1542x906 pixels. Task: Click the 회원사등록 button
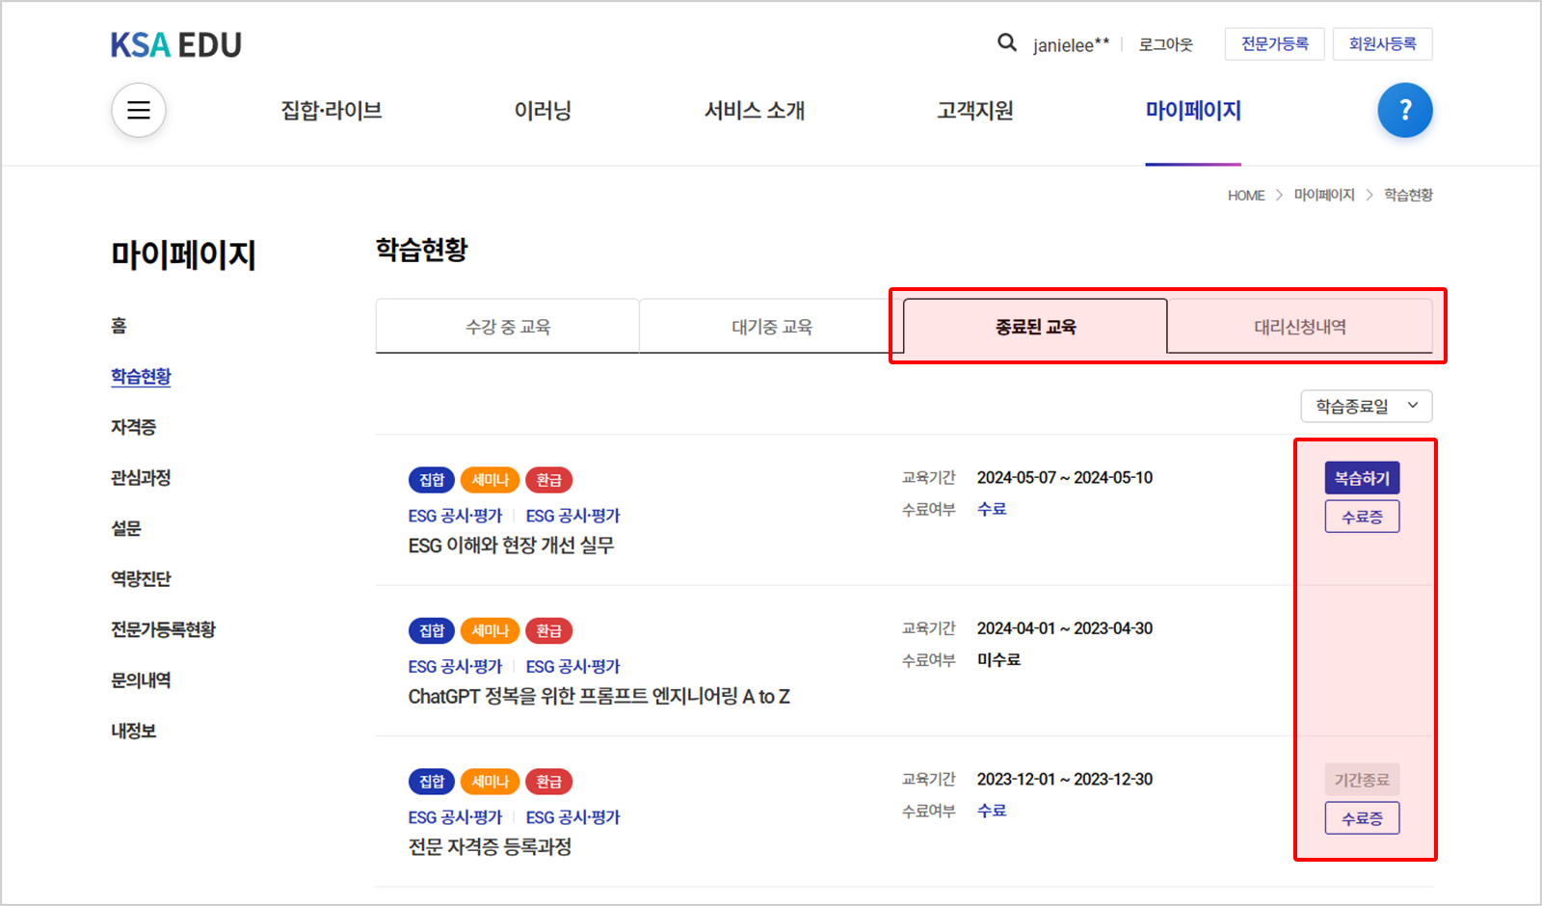click(x=1383, y=44)
